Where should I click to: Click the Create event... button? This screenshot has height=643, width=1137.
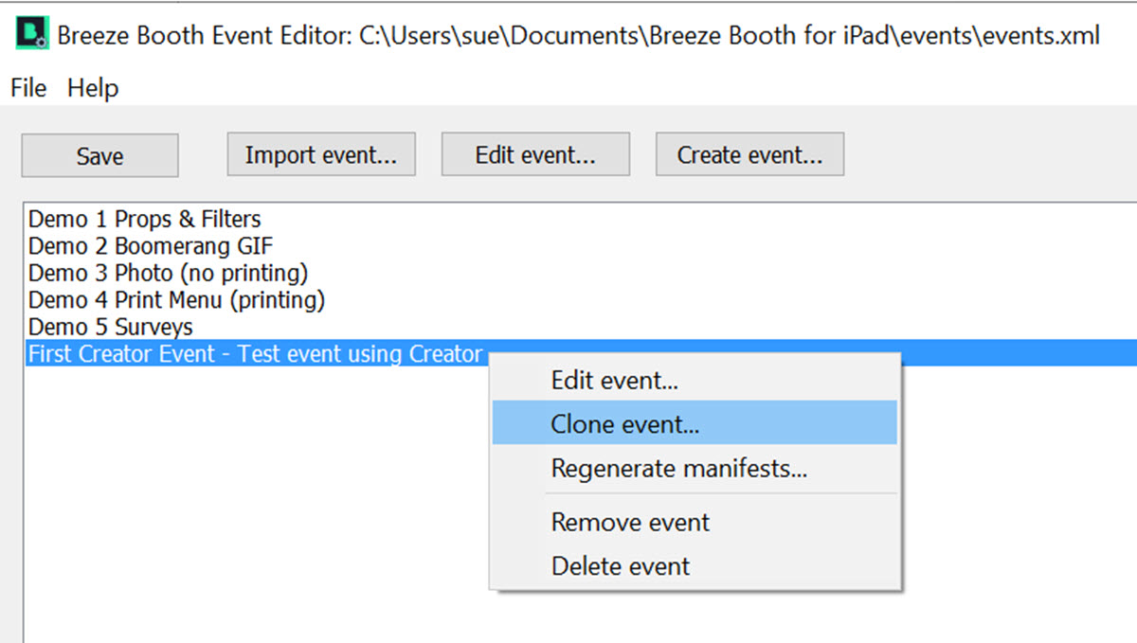point(749,155)
